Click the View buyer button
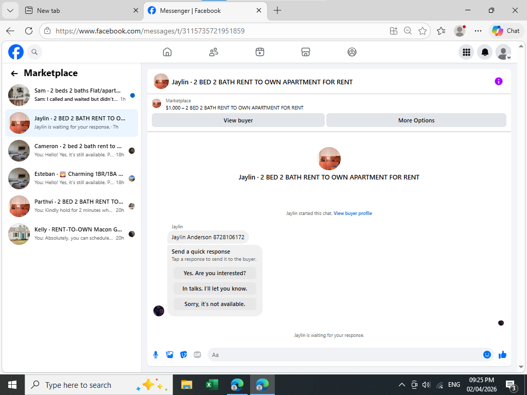This screenshot has width=527, height=395. 238,120
